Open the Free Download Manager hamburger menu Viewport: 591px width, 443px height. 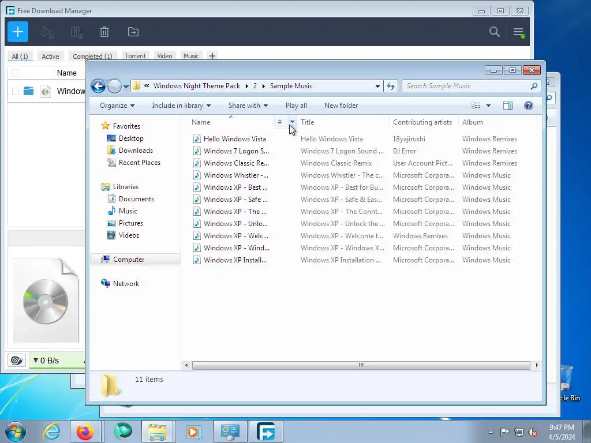coord(519,32)
